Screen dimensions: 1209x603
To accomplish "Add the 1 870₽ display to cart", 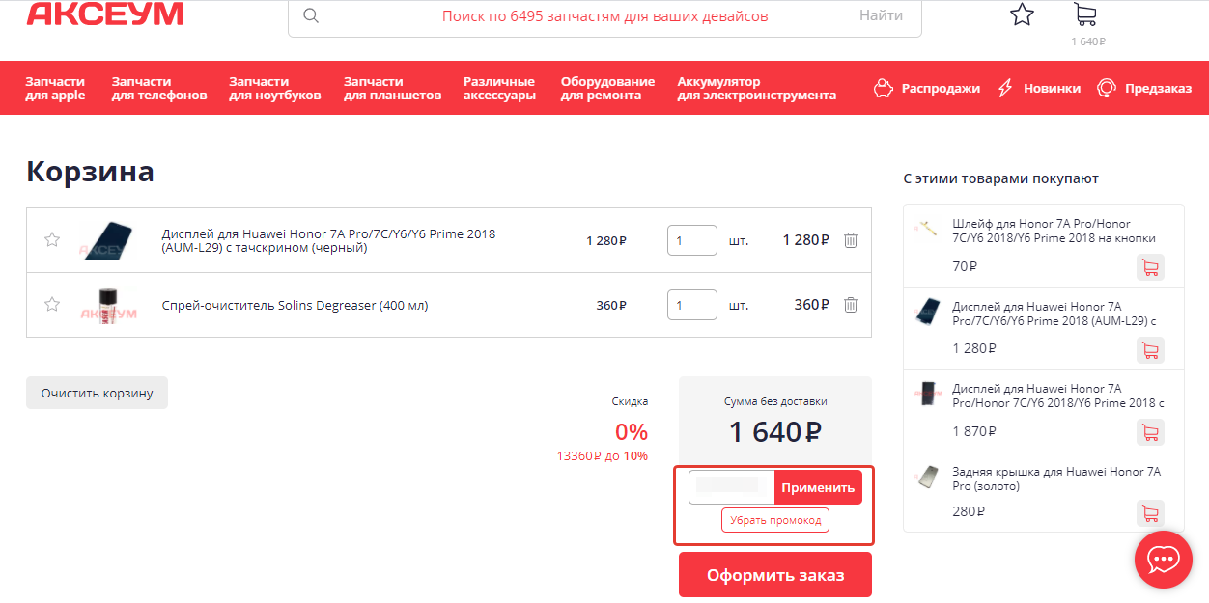I will (x=1149, y=431).
